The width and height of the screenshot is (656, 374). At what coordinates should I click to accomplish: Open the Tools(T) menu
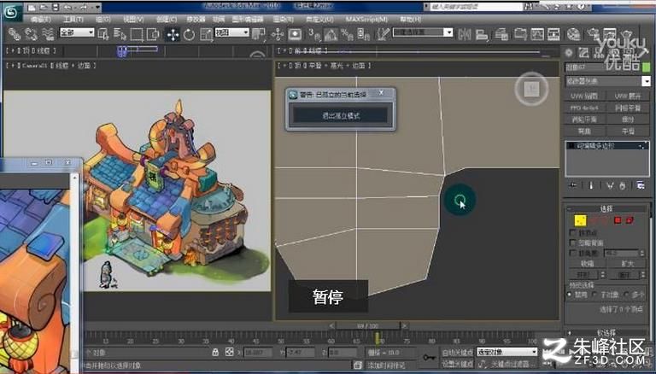pyautogui.click(x=73, y=20)
